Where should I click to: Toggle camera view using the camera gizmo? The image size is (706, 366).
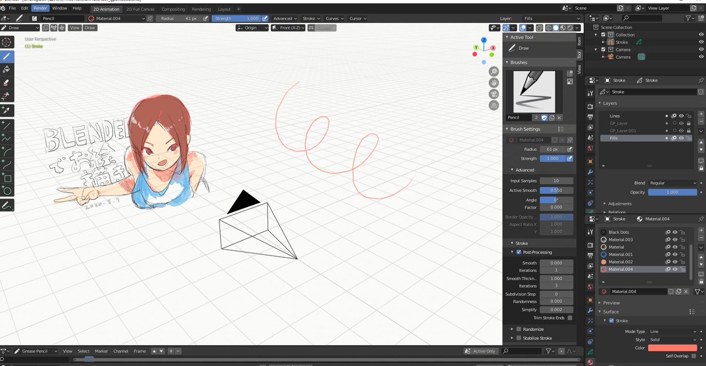click(494, 94)
